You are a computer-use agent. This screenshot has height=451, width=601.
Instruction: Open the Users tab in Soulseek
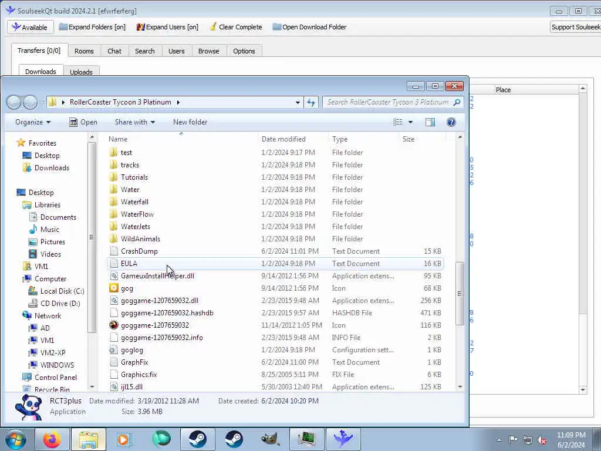point(176,51)
